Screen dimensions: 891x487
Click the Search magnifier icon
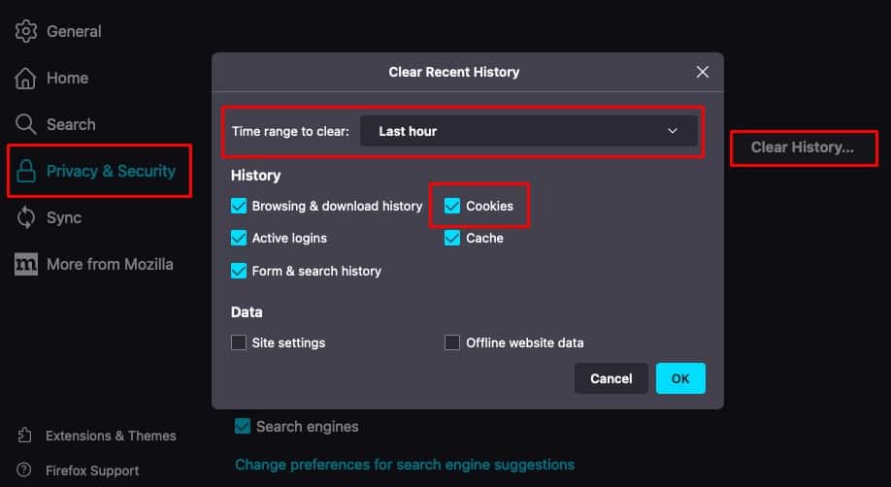click(x=25, y=124)
